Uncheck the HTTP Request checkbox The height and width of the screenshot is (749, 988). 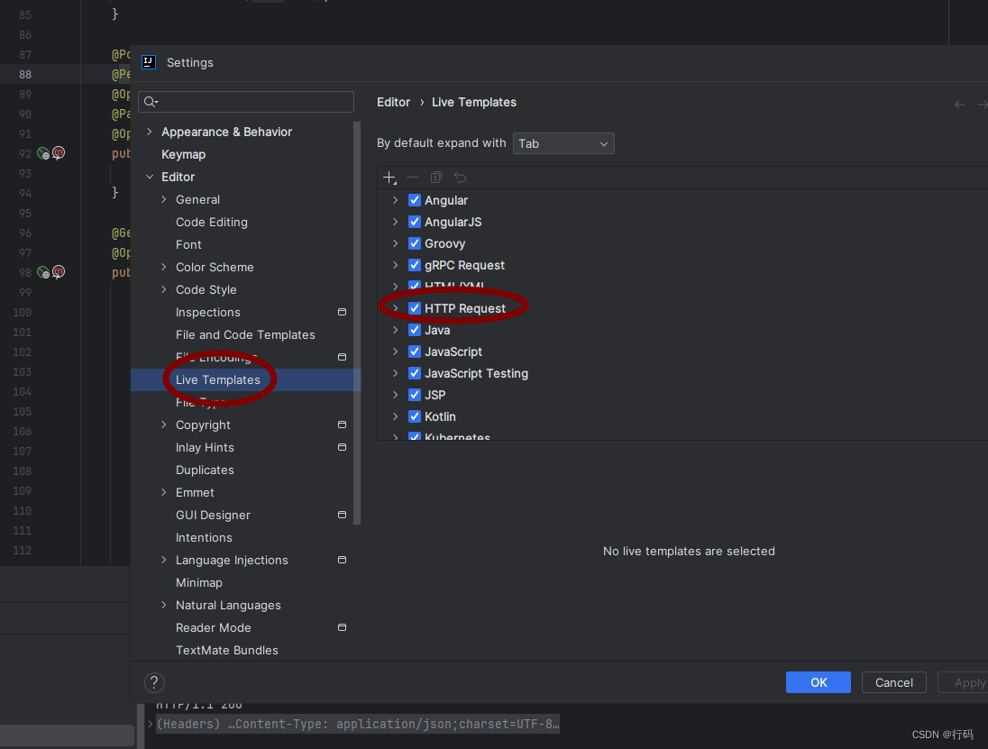point(415,308)
